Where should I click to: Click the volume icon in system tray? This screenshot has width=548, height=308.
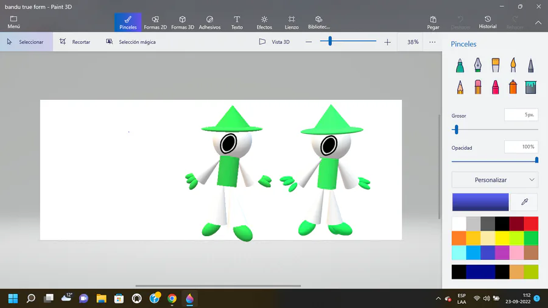487,299
